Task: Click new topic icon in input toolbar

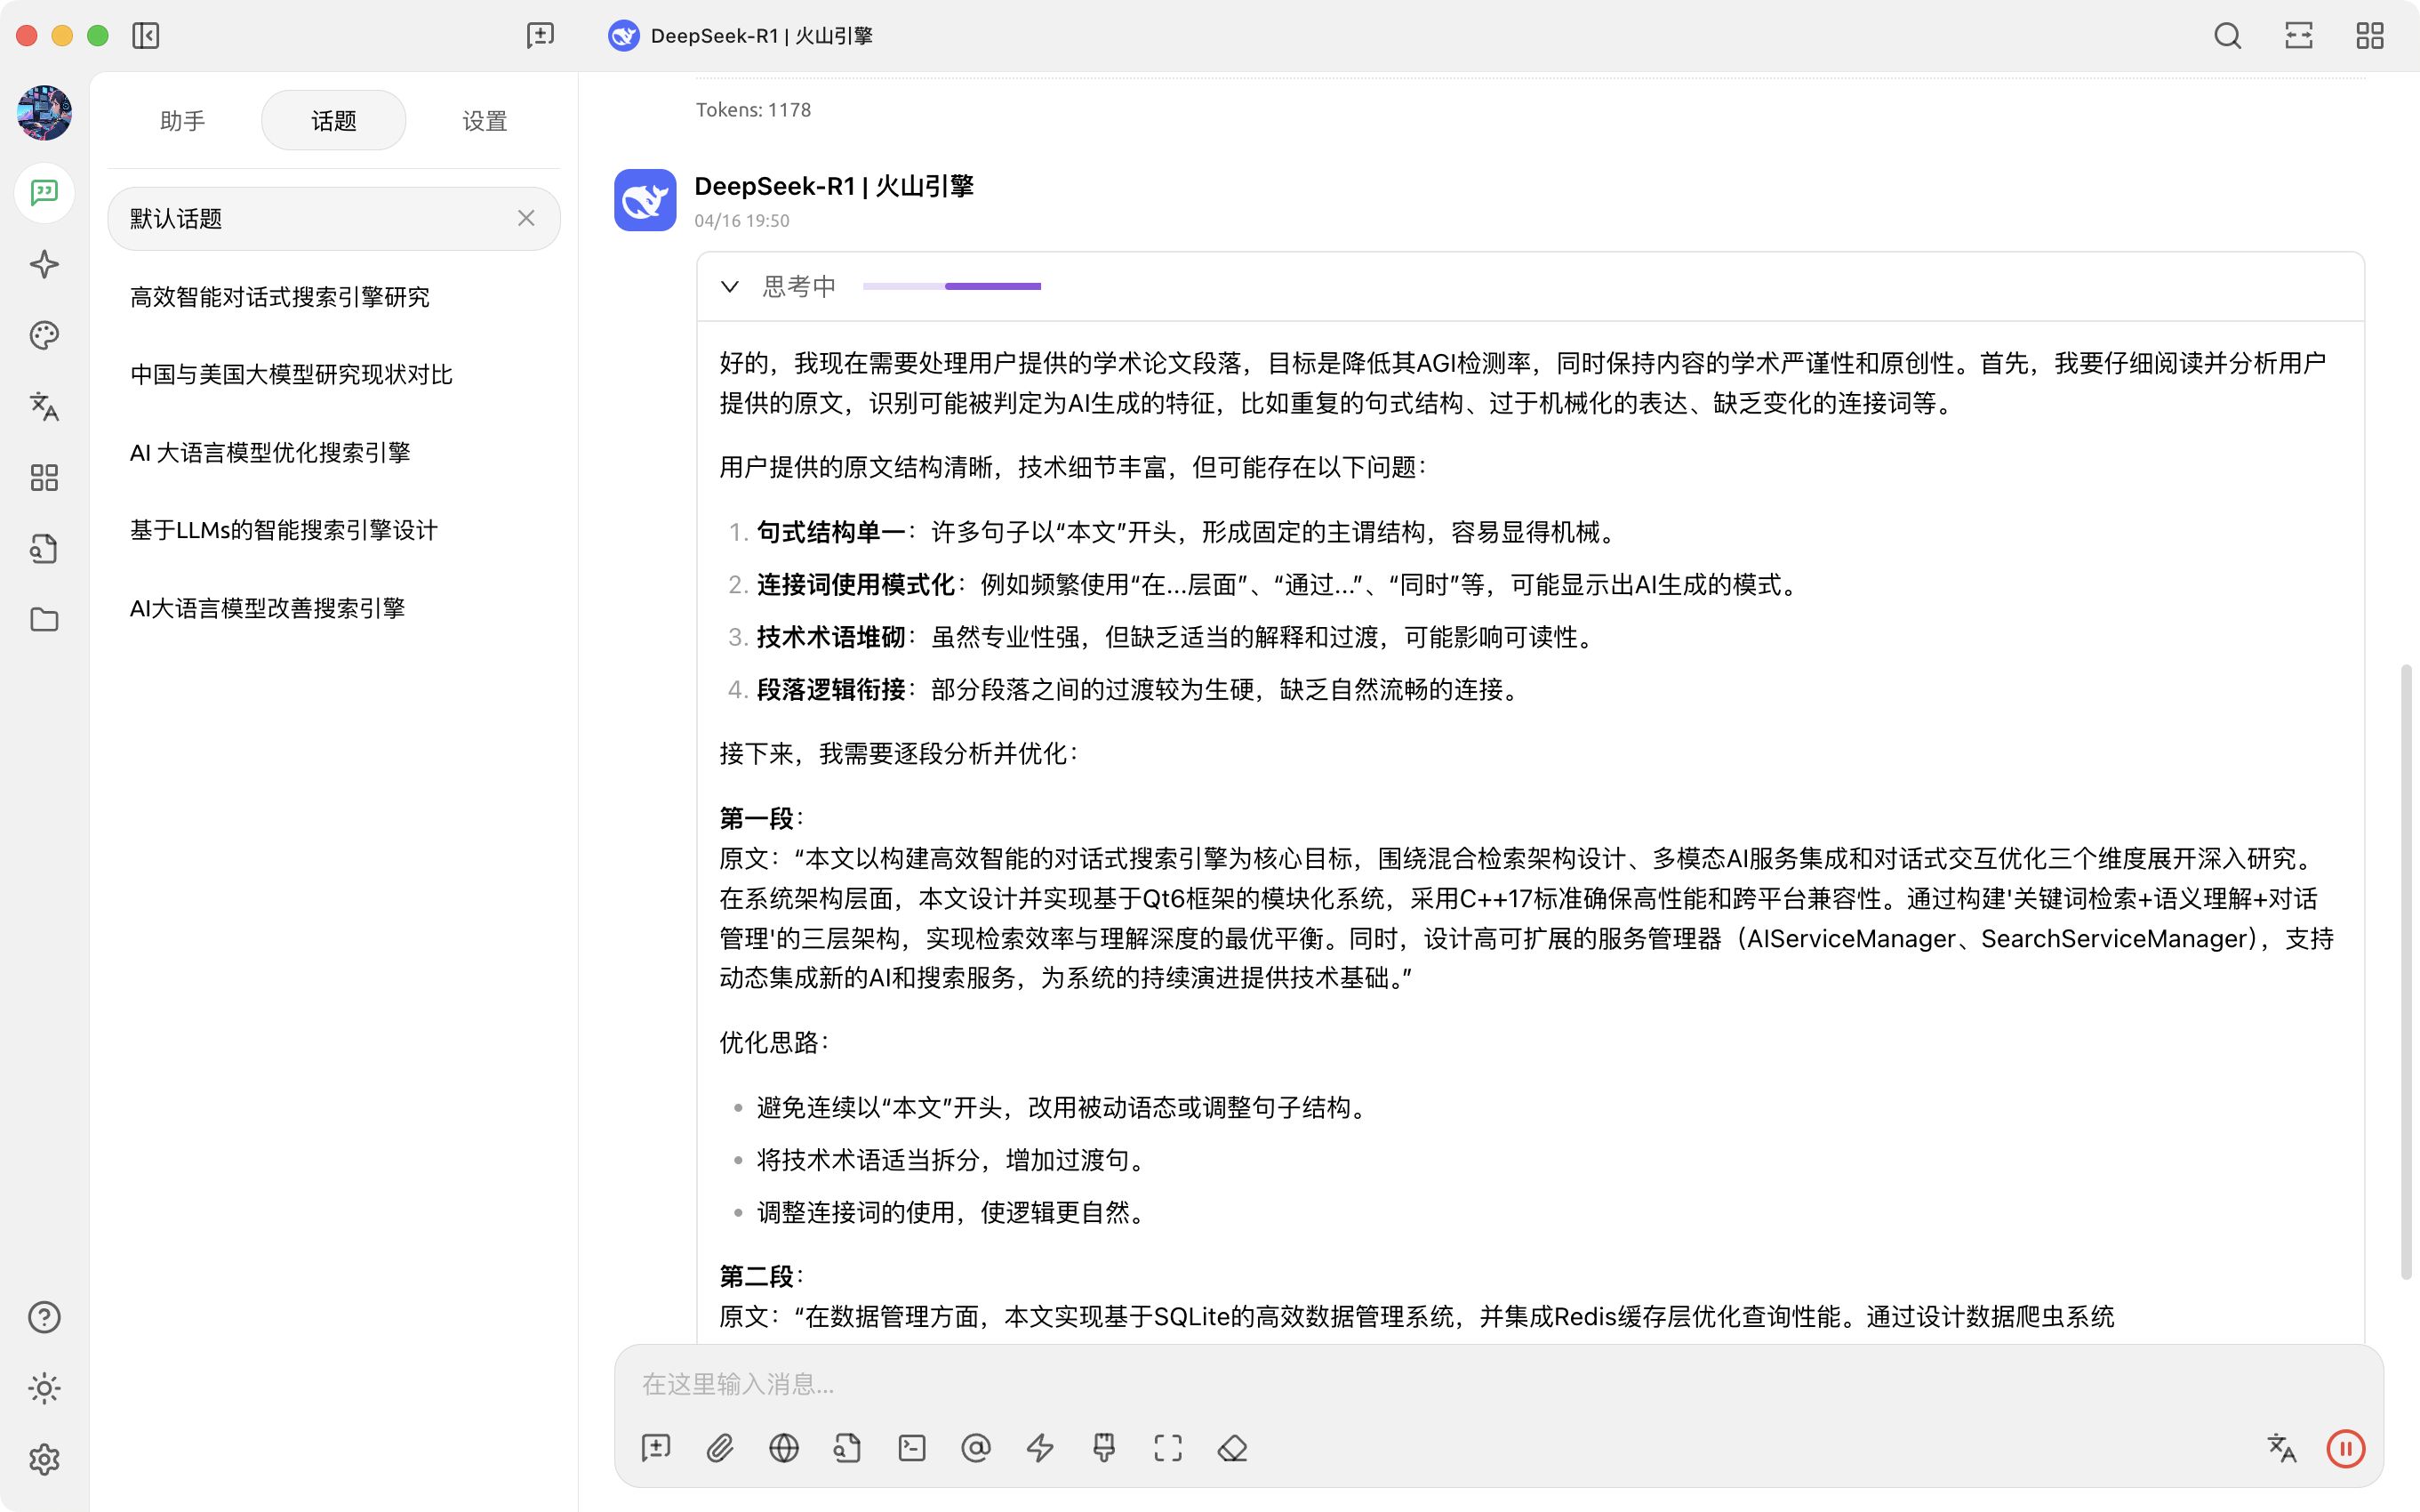Action: pos(657,1448)
